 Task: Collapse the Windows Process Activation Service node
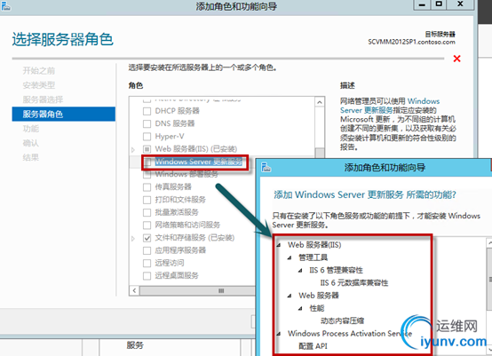[x=279, y=334]
